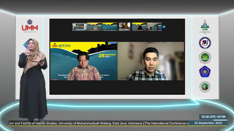Screen dimensions: 234x131
Task: Select the thumbnail of woman in beige hijab
Action: (x=95, y=27)
